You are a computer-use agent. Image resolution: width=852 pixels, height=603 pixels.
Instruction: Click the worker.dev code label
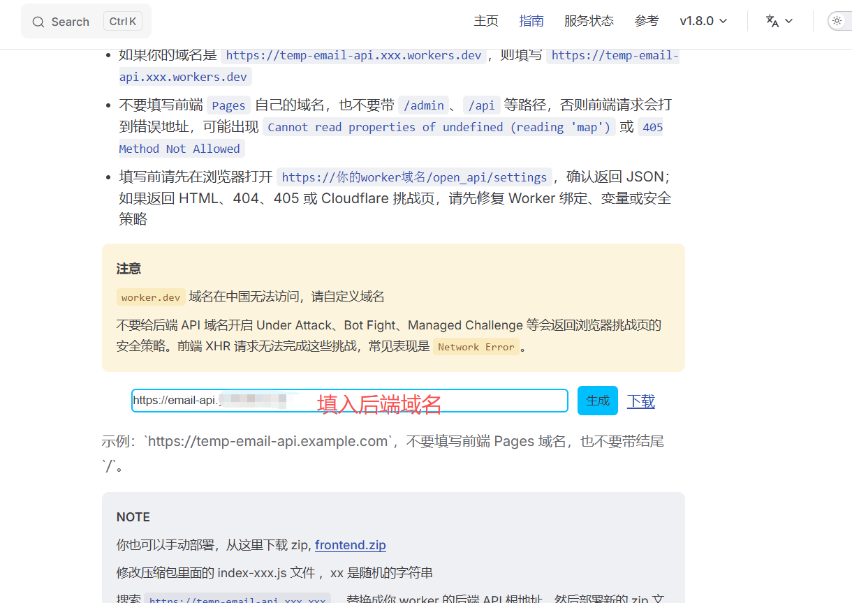[151, 297]
